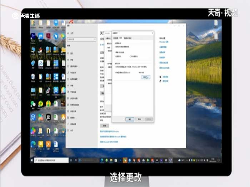Open the orange X desktop shortcut
The image size is (250, 187).
(48, 144)
